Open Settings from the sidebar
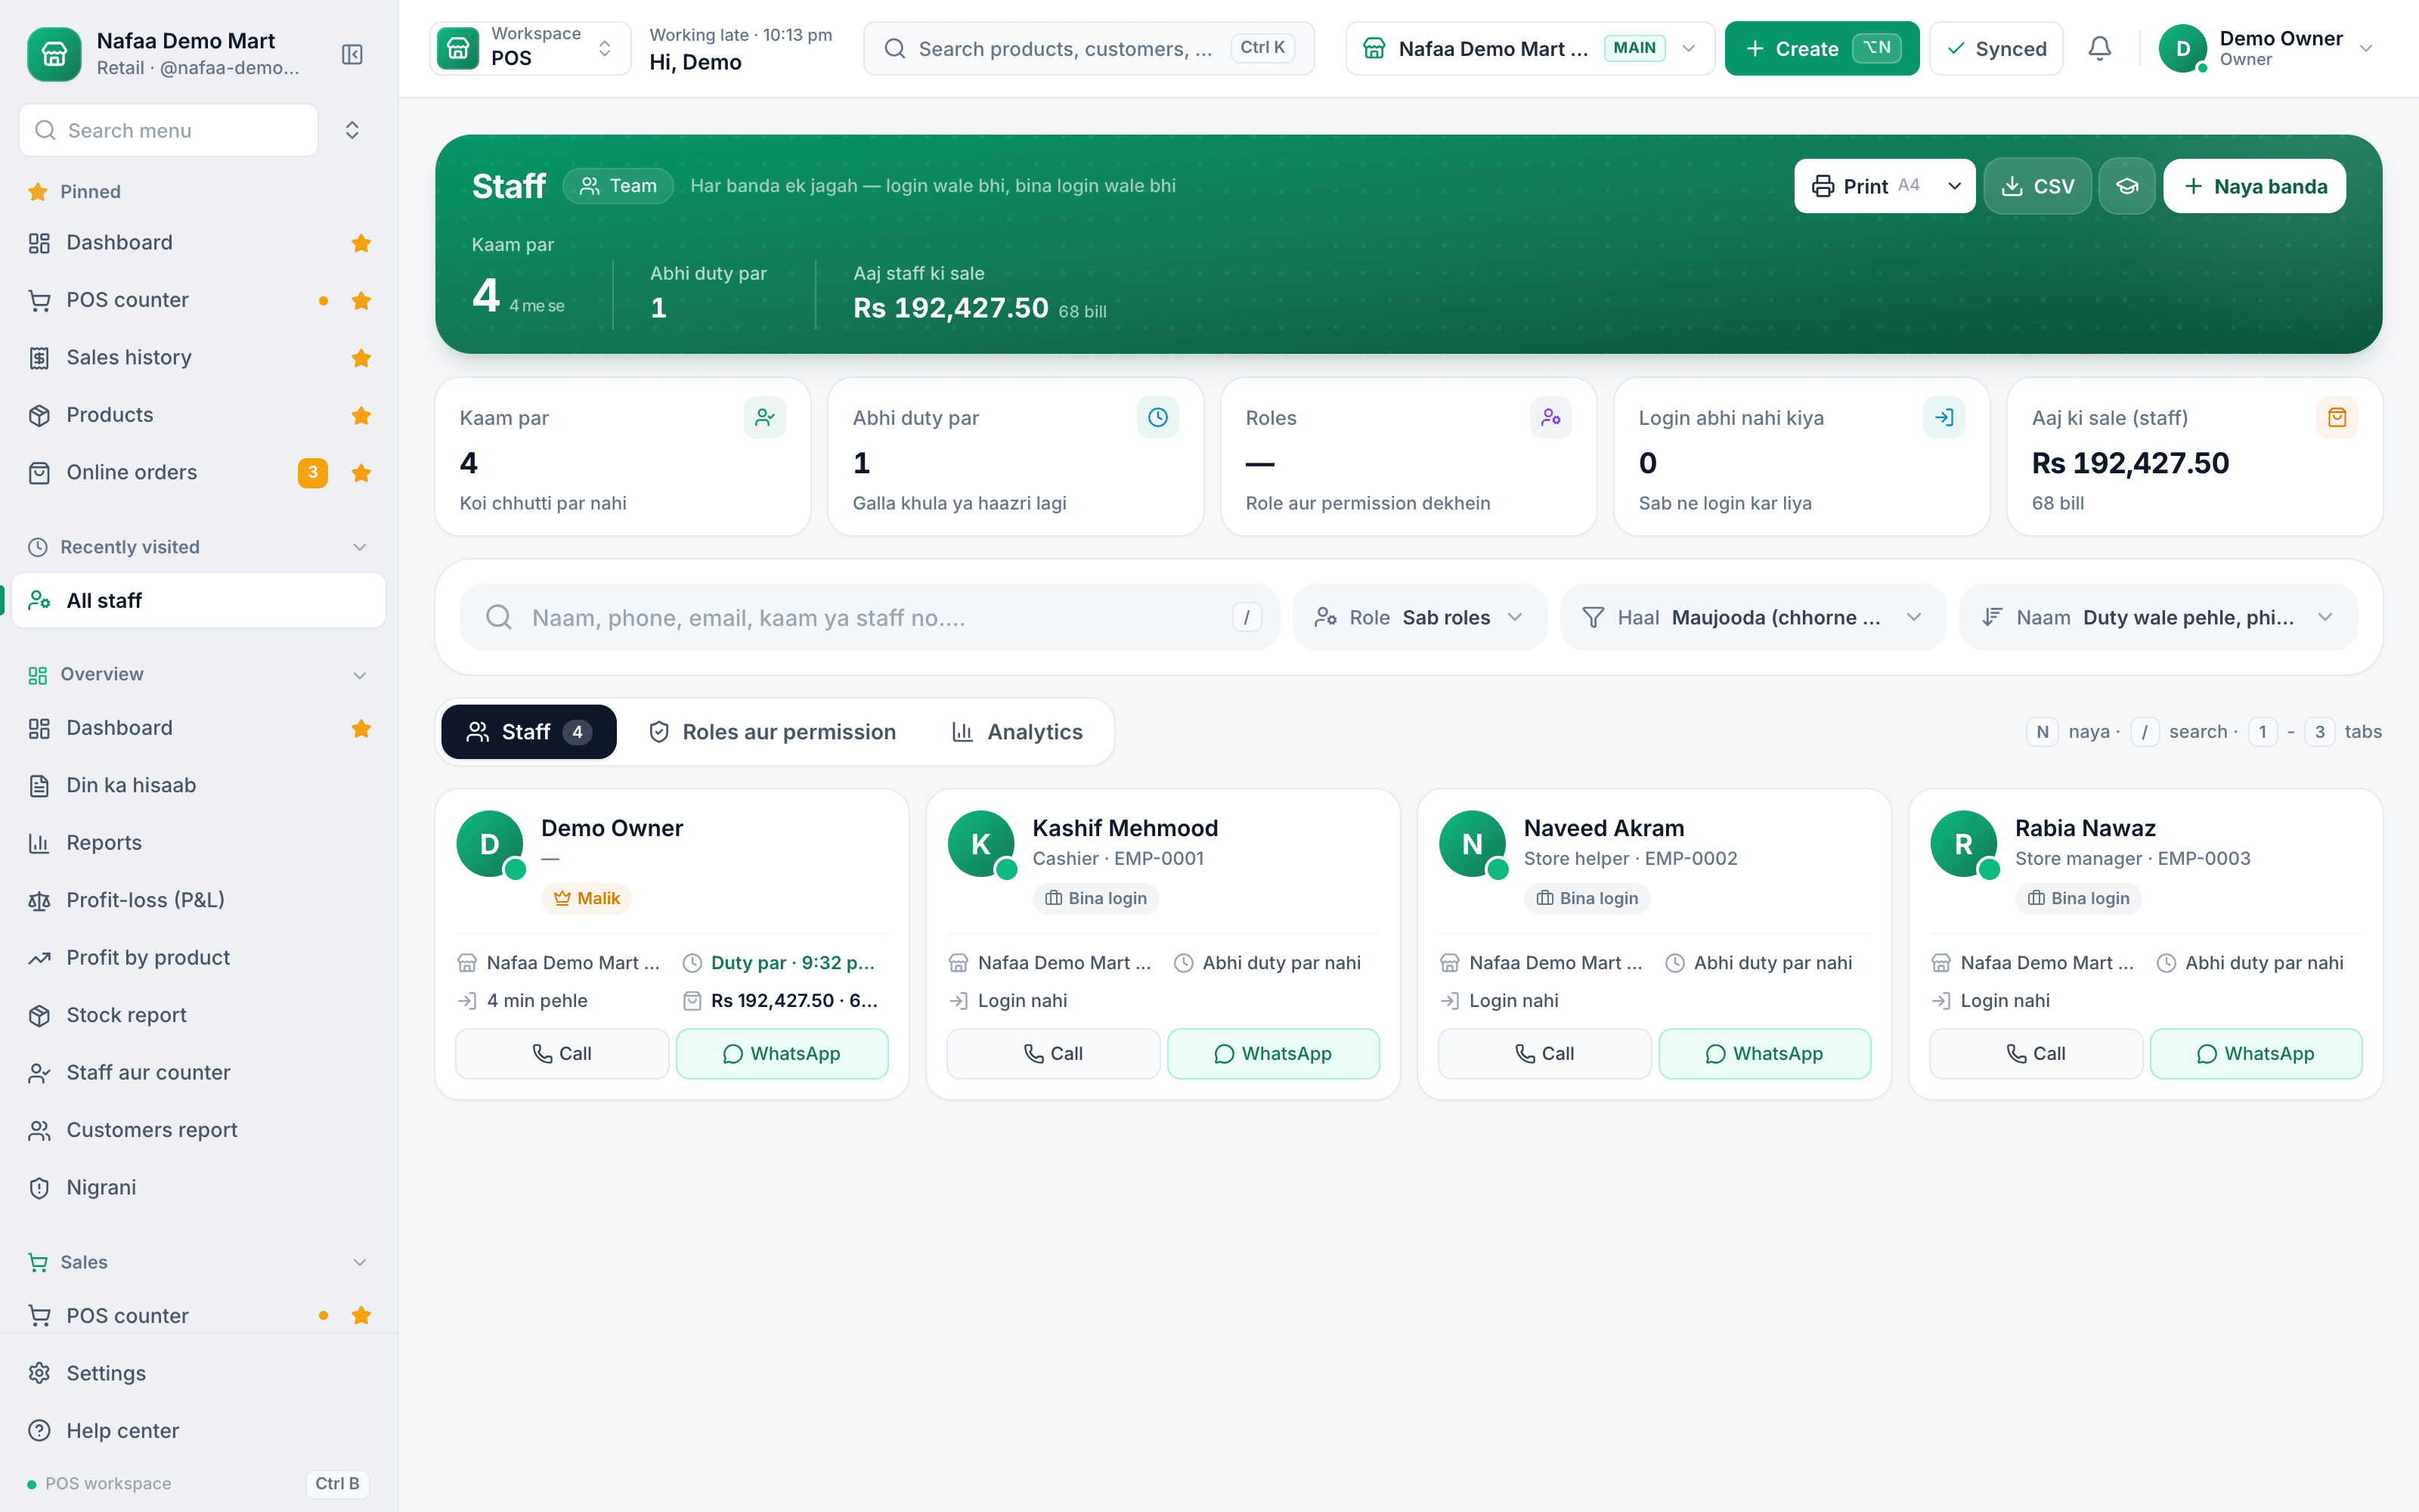 pyautogui.click(x=198, y=1373)
